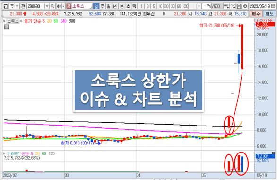
Task: Click the 141,152백만 trading value
Action: pyautogui.click(x=130, y=14)
